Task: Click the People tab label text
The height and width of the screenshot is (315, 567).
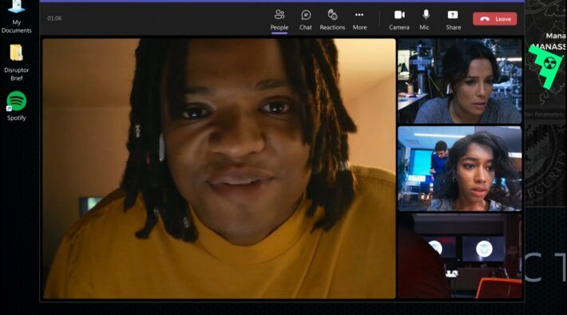Action: [280, 27]
